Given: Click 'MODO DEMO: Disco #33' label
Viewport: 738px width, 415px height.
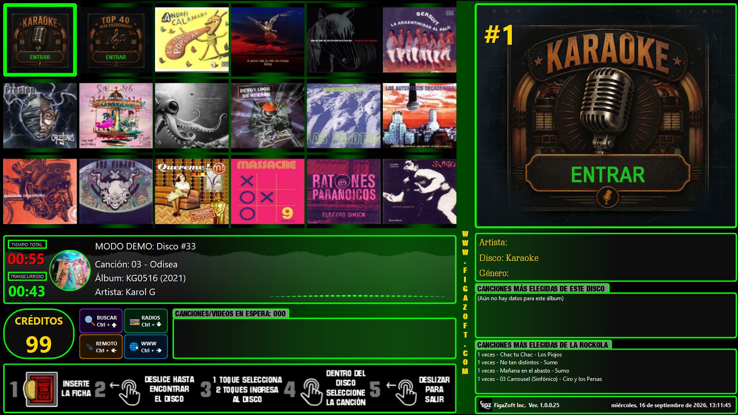Looking at the screenshot, I should coord(145,246).
